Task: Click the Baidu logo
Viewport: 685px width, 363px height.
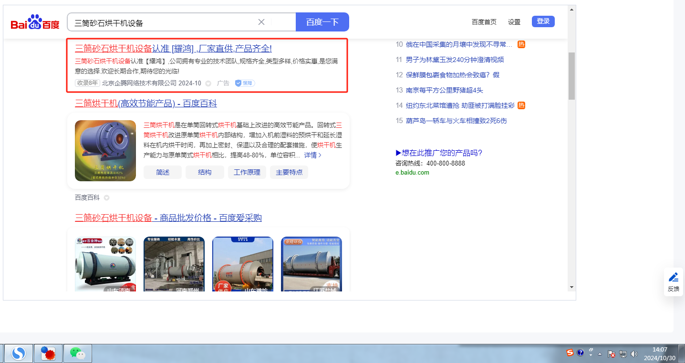Action: 35,22
